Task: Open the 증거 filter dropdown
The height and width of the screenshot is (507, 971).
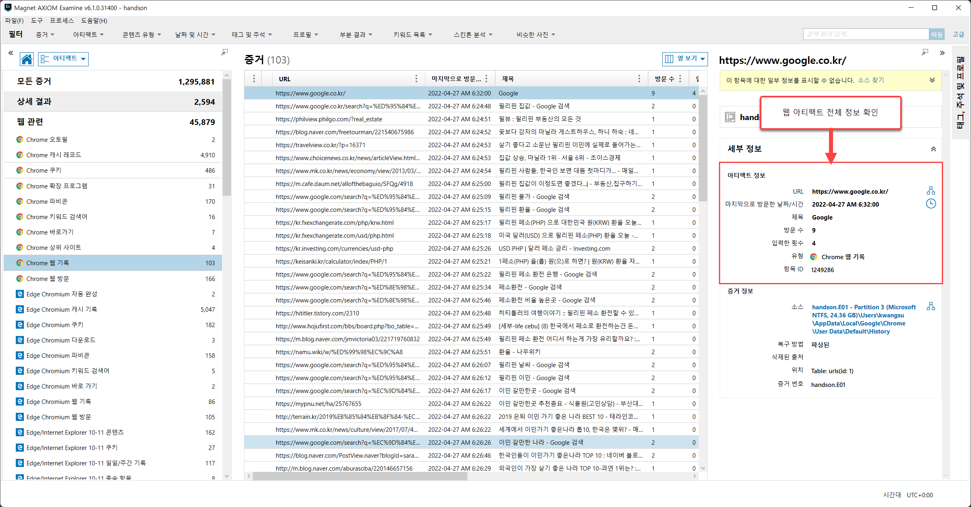Action: tap(45, 35)
